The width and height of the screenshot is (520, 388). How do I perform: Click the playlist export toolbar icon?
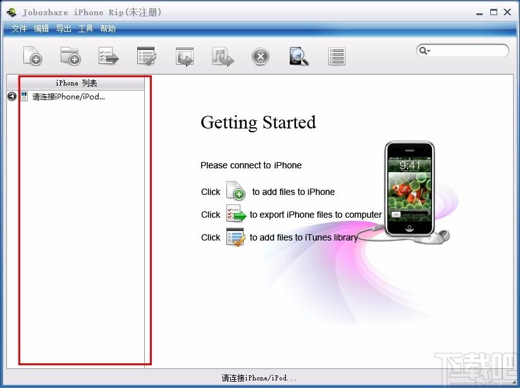click(185, 56)
